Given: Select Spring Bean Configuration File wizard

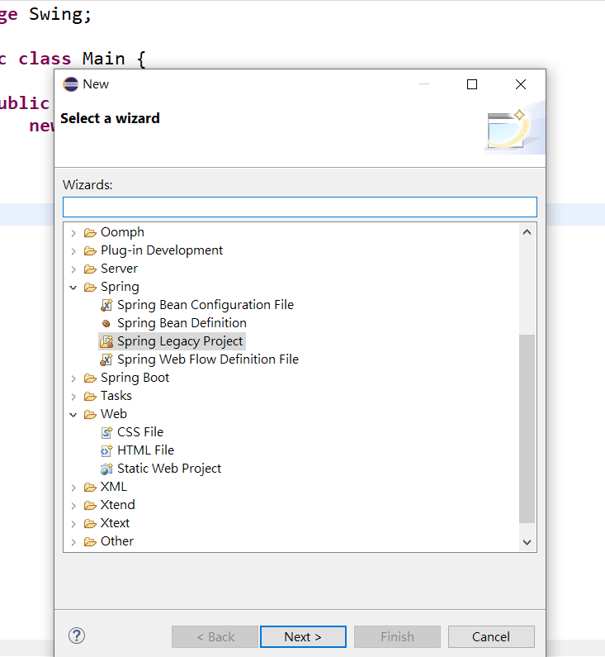Looking at the screenshot, I should (x=206, y=305).
